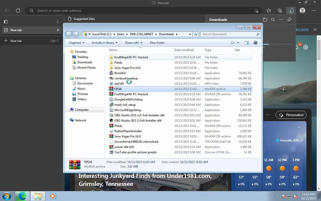Open the Share with menu

coord(134,43)
